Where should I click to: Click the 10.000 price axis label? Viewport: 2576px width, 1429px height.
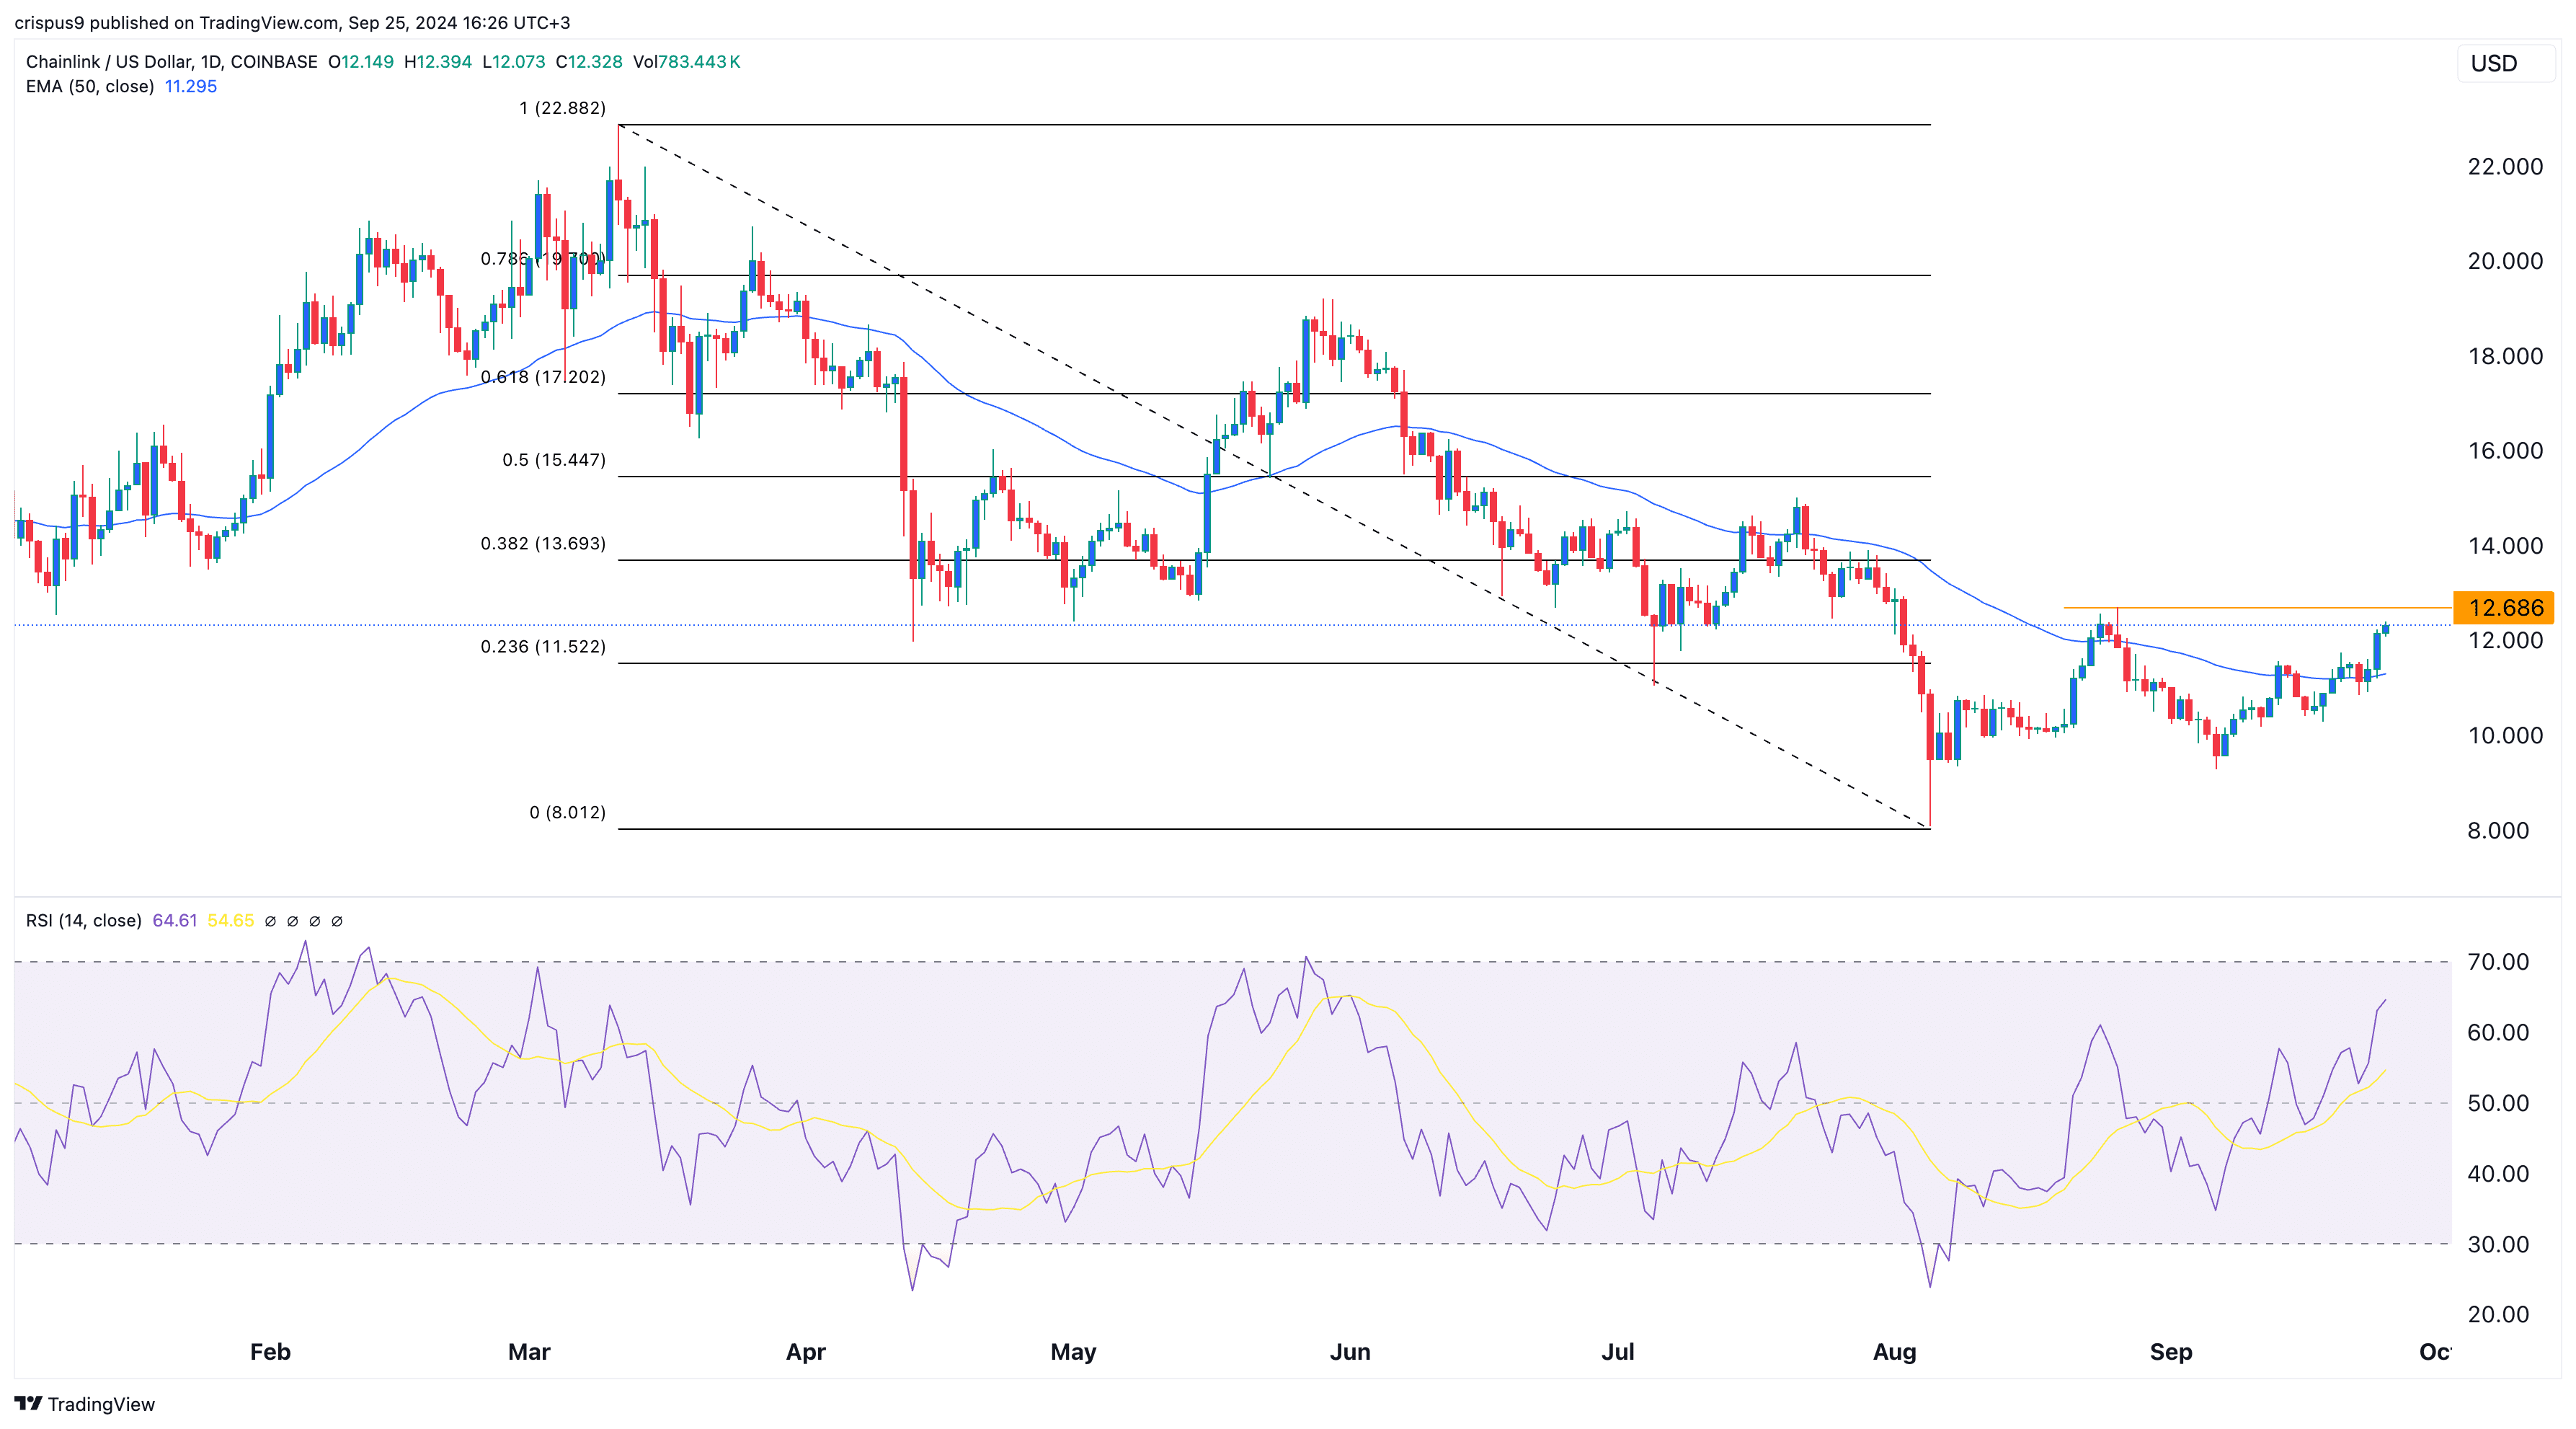coord(2505,736)
